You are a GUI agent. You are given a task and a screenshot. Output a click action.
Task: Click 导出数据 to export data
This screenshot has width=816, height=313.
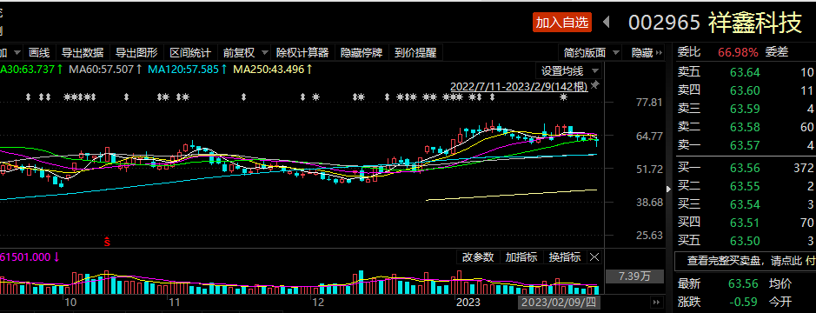(x=83, y=52)
